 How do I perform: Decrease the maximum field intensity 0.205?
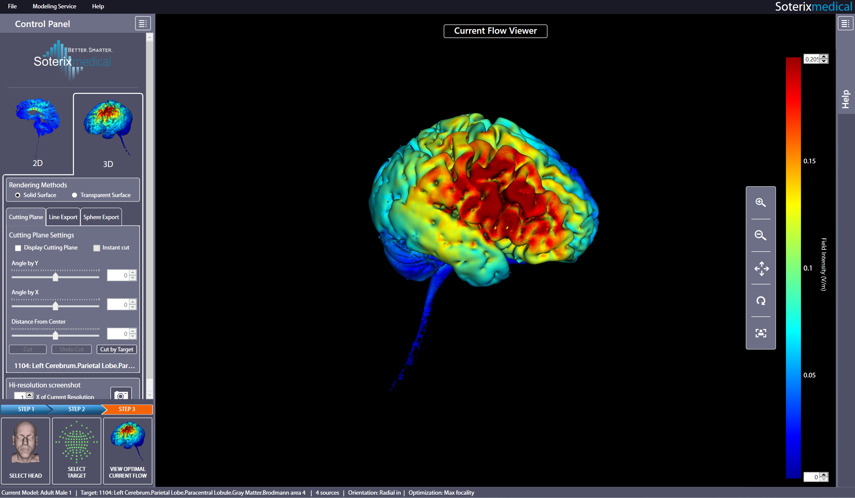point(824,61)
